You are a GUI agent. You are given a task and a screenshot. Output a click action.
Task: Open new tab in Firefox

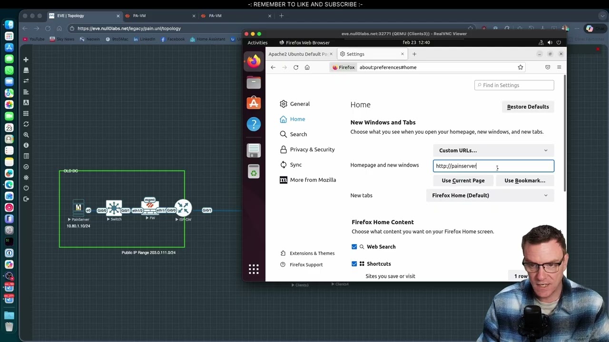tap(414, 54)
